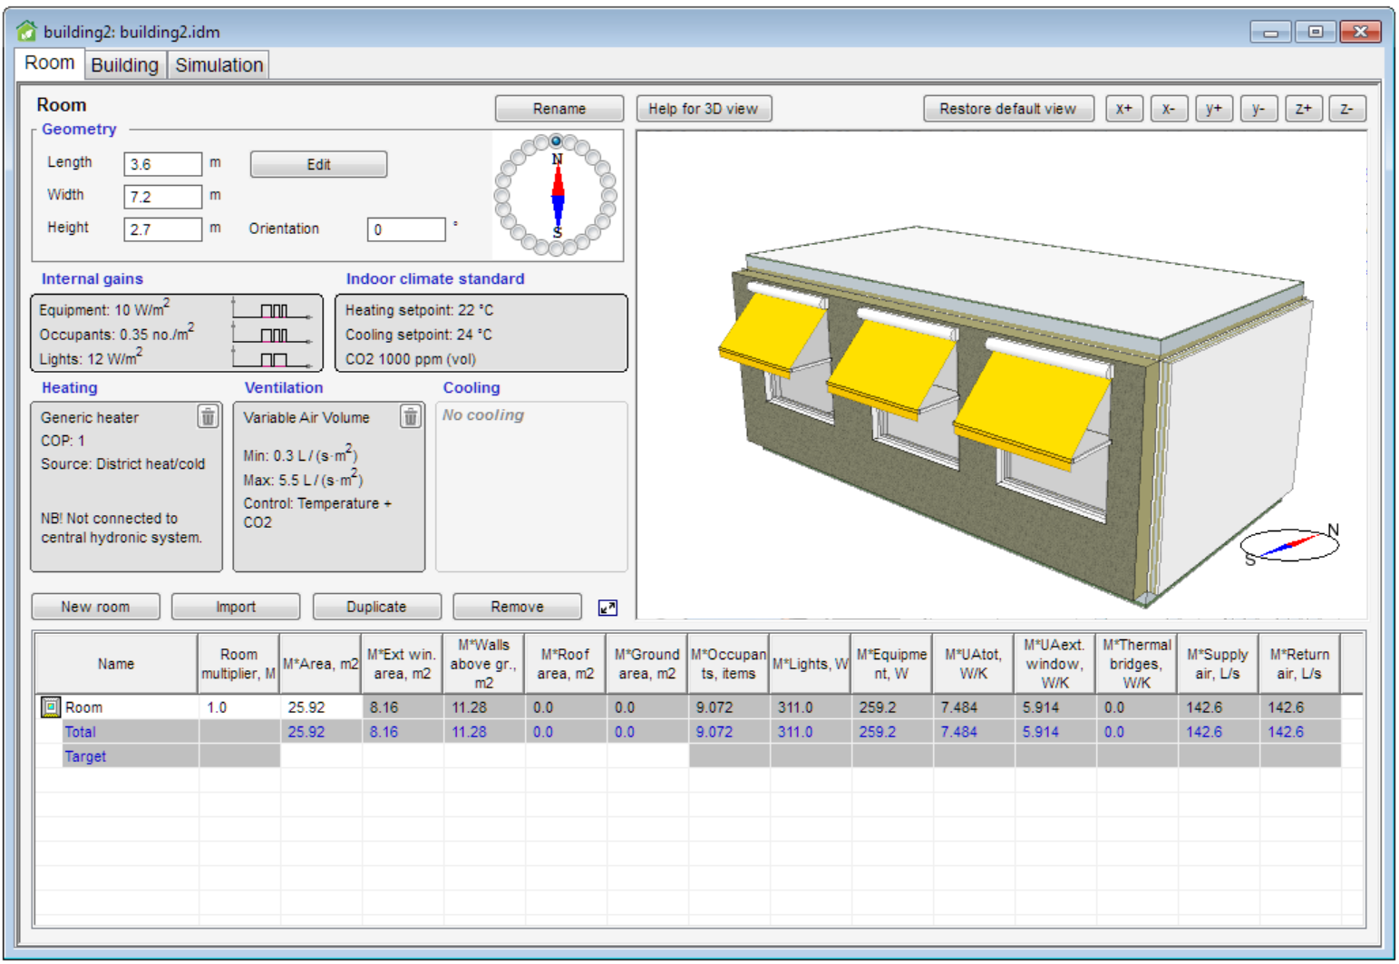Image resolution: width=1399 pixels, height=964 pixels.
Task: Click Restore default view button
Action: 1007,109
